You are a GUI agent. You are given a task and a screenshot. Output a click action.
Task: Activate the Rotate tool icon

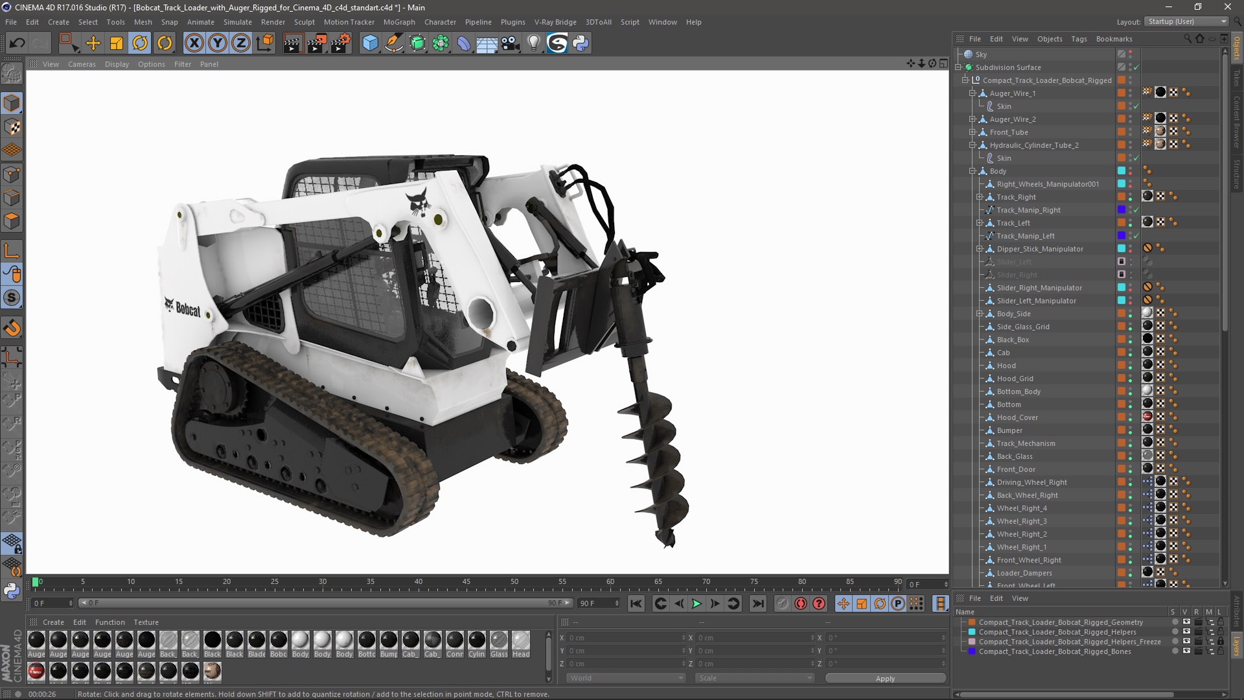tap(140, 43)
